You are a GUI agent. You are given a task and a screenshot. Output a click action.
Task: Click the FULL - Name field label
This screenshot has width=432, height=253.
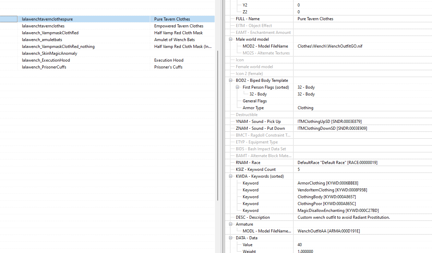coord(248,19)
